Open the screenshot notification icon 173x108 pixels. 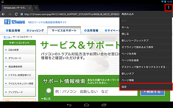[x=2, y=1]
